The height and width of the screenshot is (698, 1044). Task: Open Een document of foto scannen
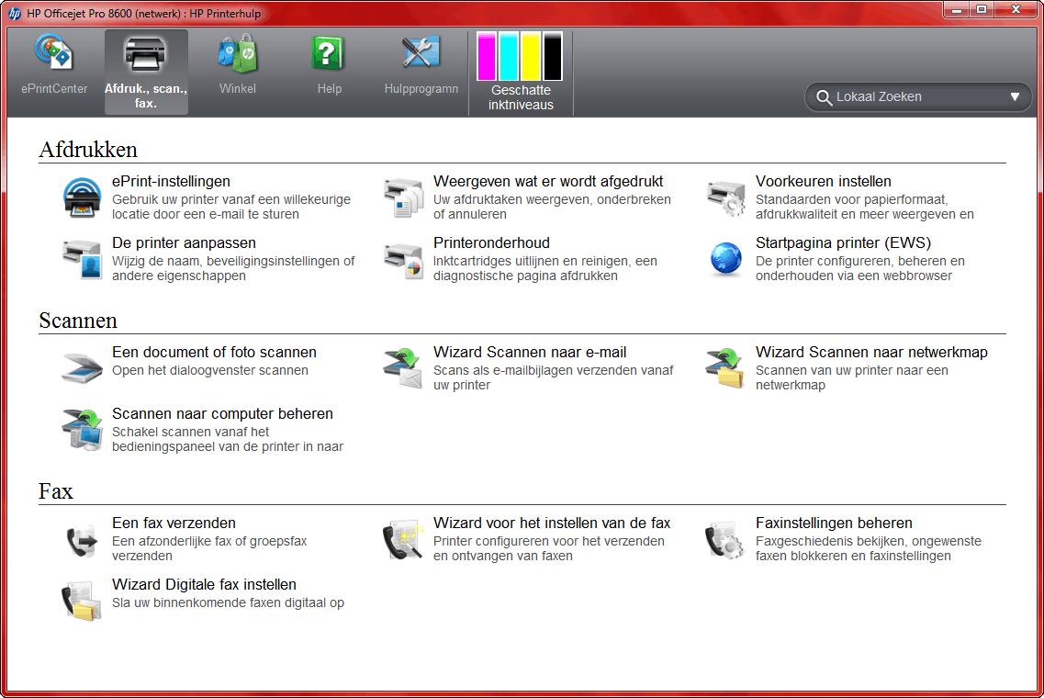click(214, 353)
